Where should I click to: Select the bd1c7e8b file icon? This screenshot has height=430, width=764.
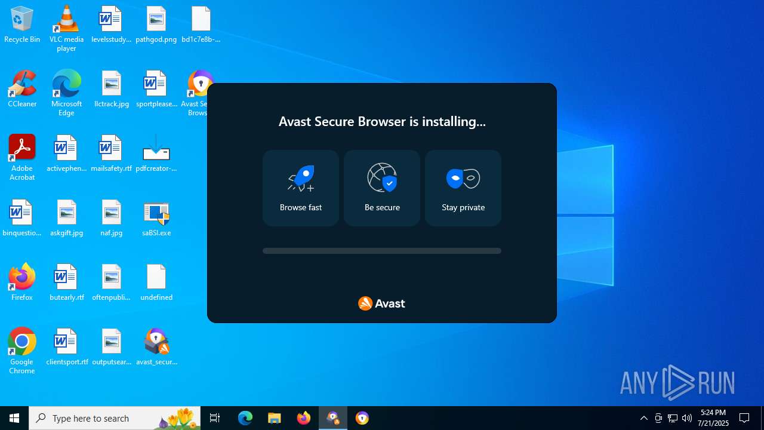(201, 25)
